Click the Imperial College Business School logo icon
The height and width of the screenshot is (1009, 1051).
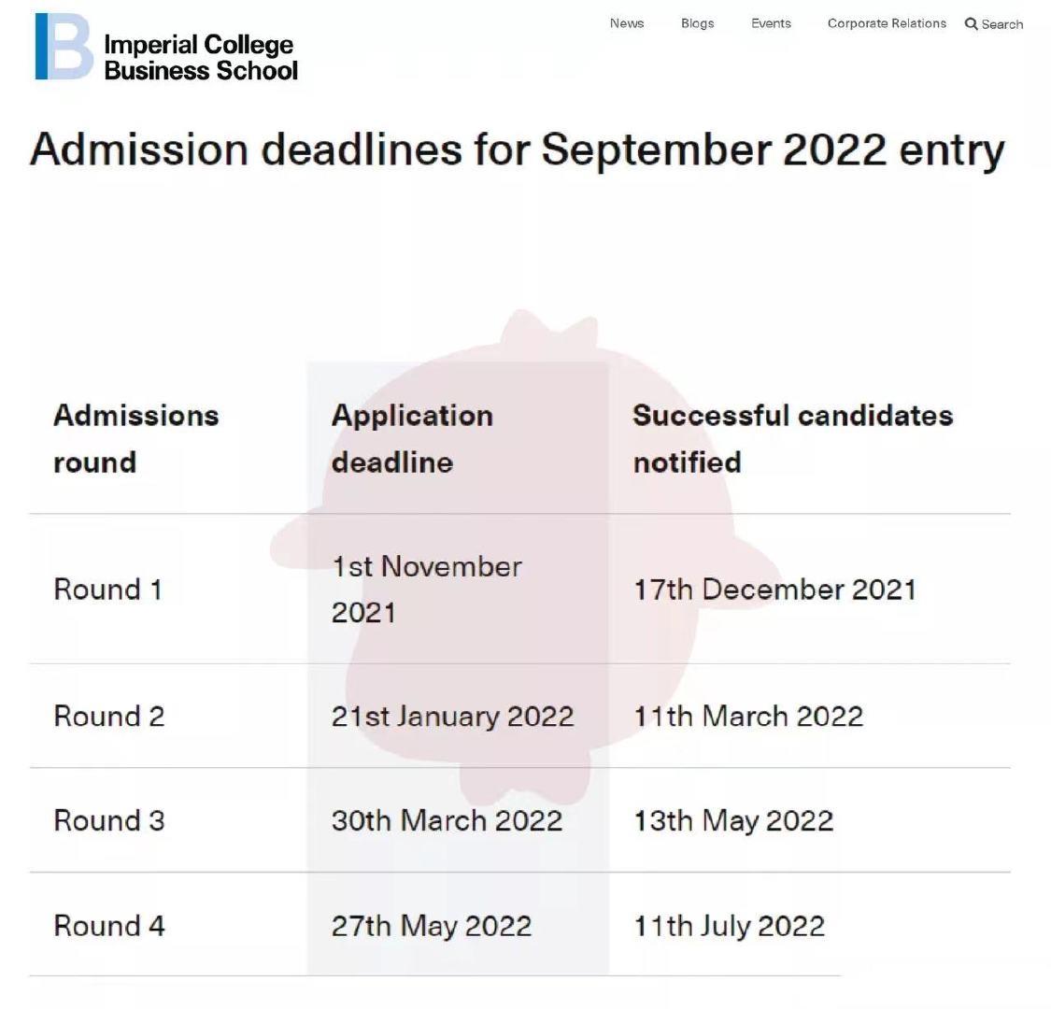tap(64, 47)
